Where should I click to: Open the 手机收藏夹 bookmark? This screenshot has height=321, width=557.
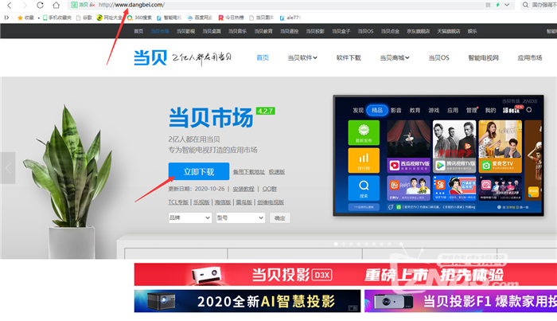57,18
